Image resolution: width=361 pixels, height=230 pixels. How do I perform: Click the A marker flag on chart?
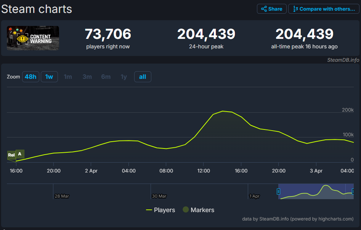20,154
